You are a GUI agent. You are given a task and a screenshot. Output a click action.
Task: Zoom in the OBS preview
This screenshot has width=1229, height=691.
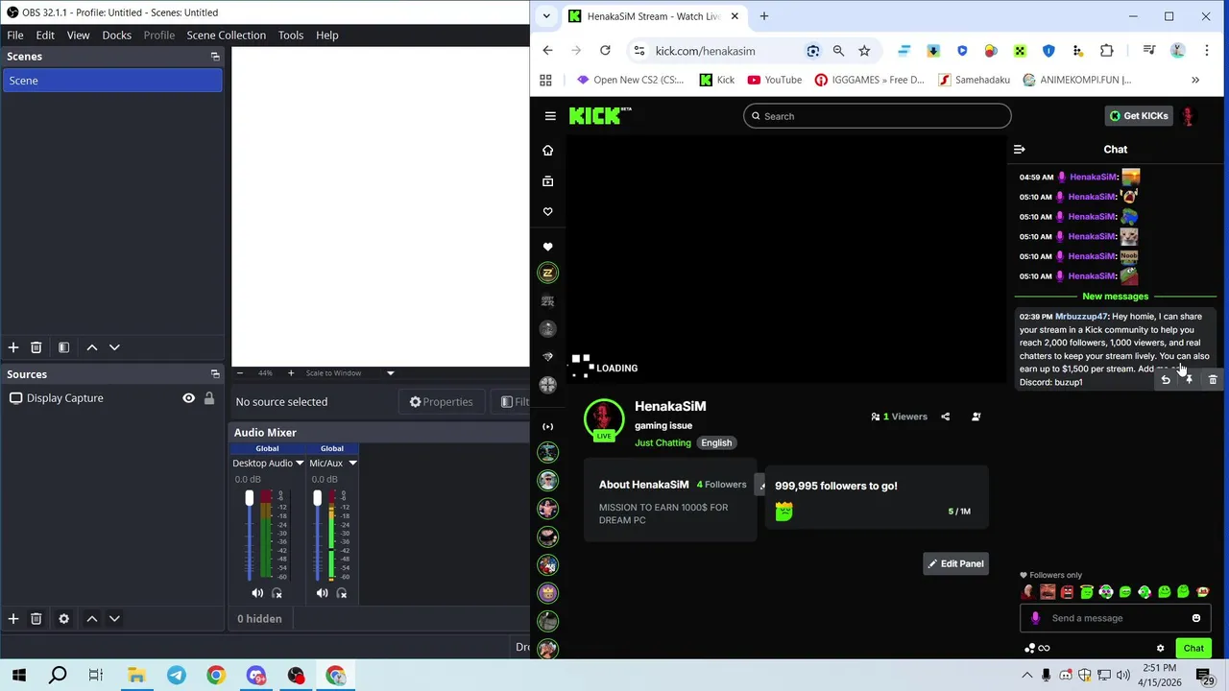pyautogui.click(x=291, y=373)
